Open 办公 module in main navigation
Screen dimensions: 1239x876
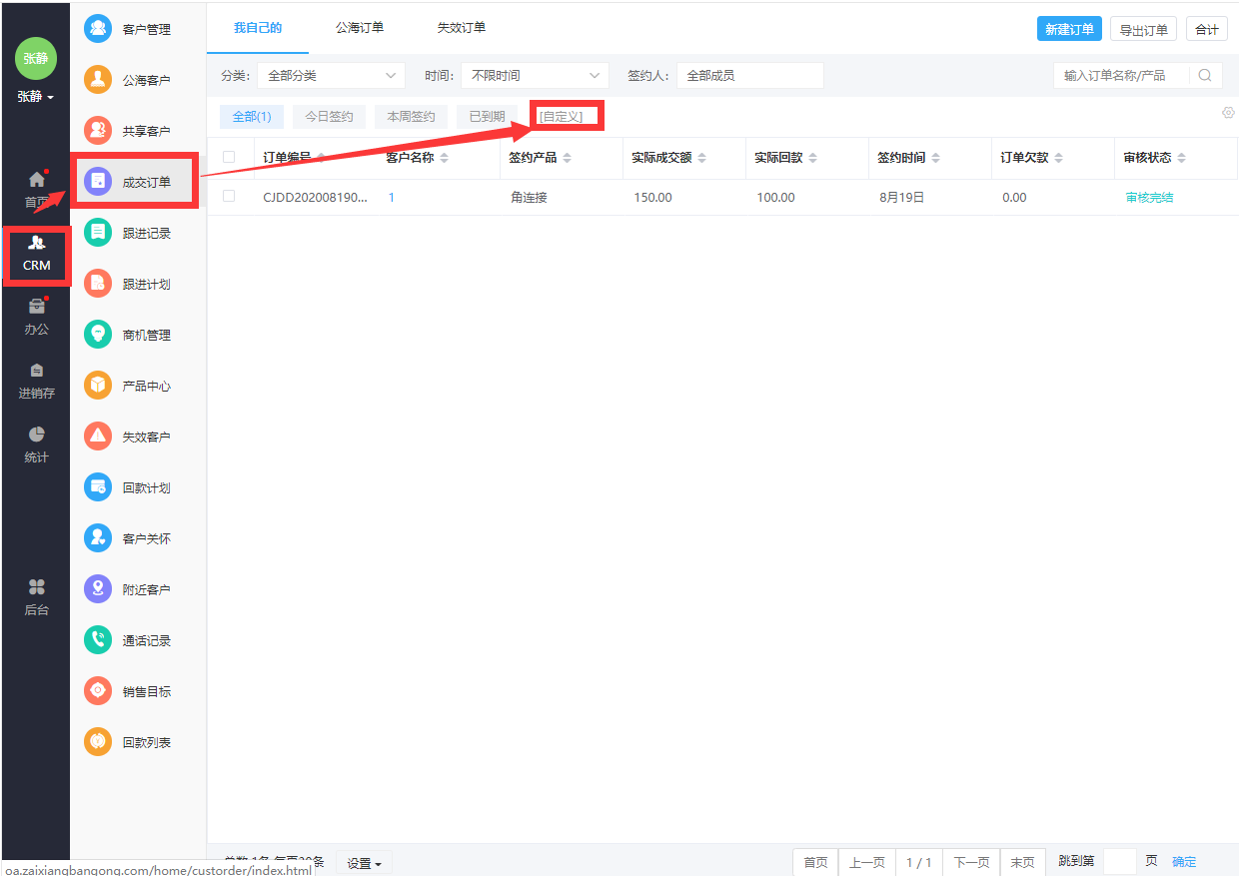point(36,317)
